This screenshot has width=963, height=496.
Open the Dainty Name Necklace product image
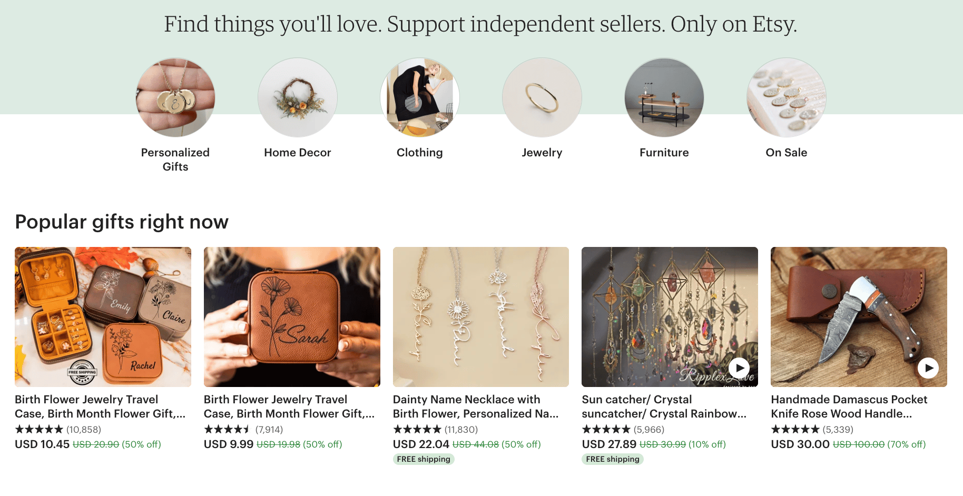tap(480, 316)
